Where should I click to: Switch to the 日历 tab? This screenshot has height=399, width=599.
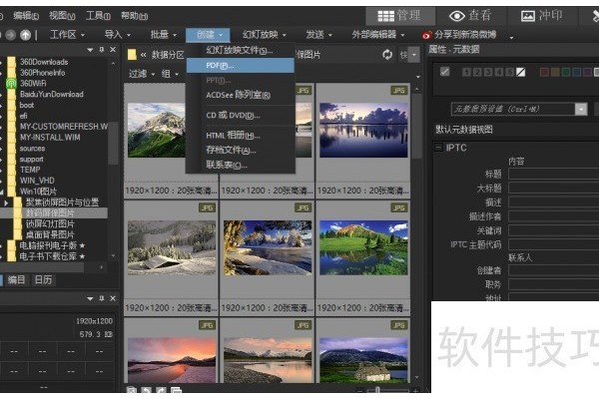tap(43, 280)
